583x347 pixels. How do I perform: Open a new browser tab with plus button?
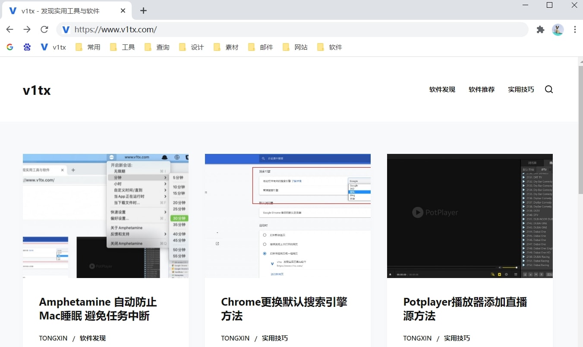tap(143, 10)
